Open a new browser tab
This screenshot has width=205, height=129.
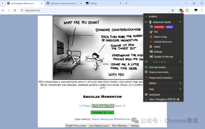coord(126,3)
